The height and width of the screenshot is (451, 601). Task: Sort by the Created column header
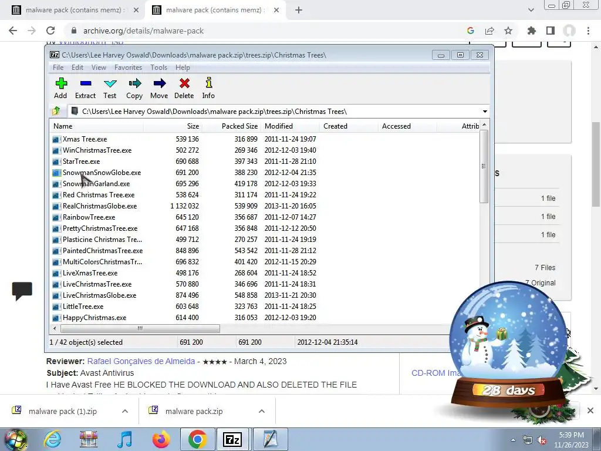point(349,126)
